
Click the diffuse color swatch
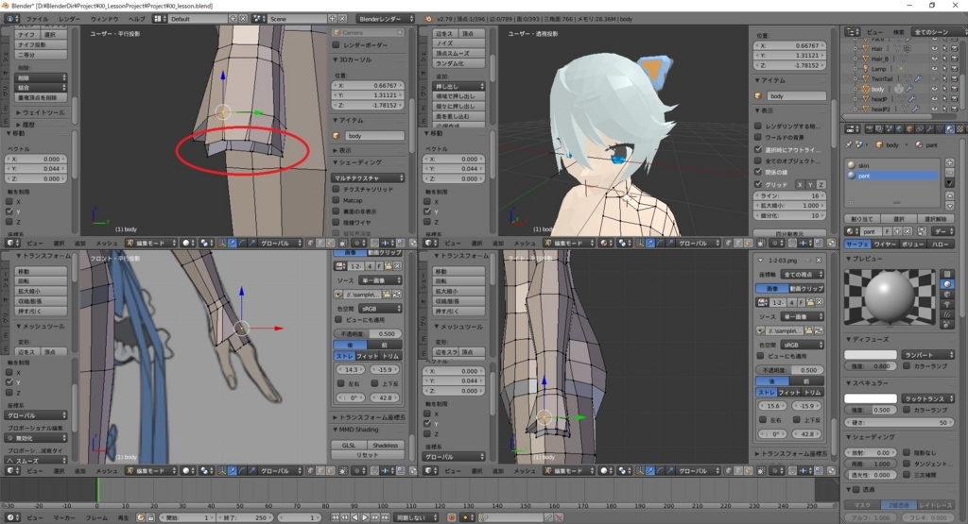click(x=871, y=354)
